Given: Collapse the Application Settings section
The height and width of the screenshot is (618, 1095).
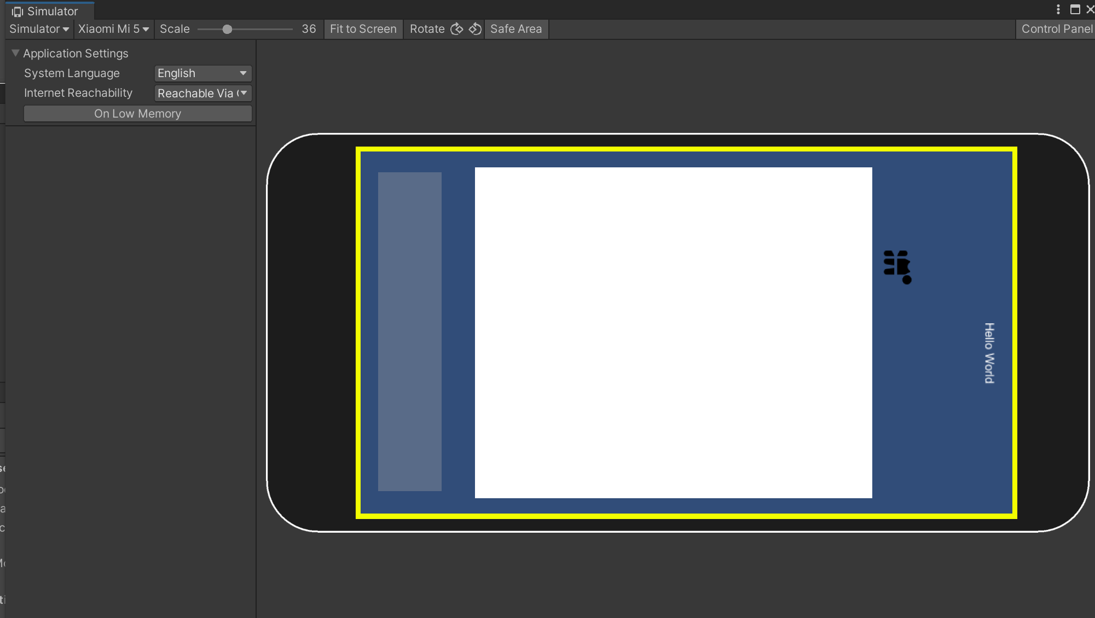Looking at the screenshot, I should click(x=15, y=53).
